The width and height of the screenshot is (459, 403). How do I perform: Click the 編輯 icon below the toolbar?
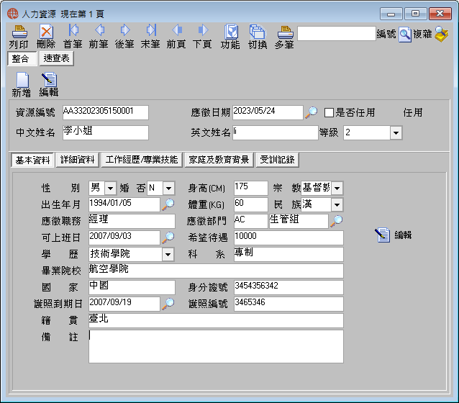[x=49, y=80]
